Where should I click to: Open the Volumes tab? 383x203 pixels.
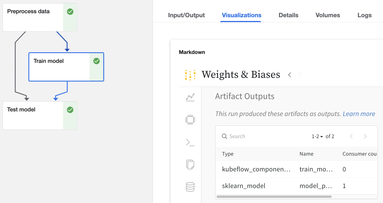[328, 15]
